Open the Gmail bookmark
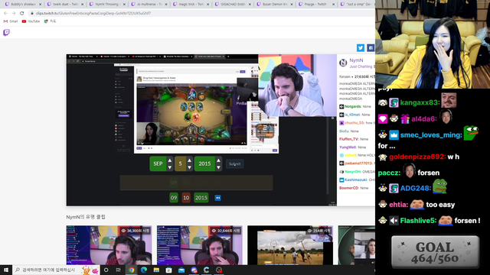The image size is (490, 275). (11, 21)
